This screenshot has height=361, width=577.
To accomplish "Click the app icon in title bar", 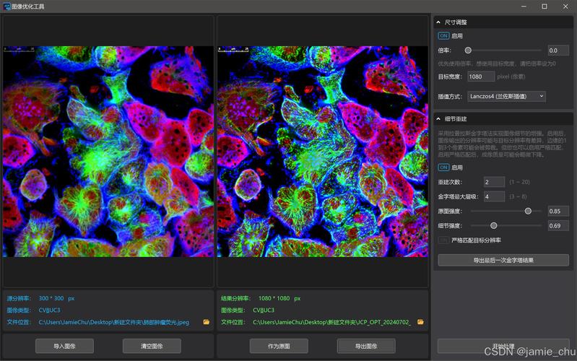I will click(6, 6).
